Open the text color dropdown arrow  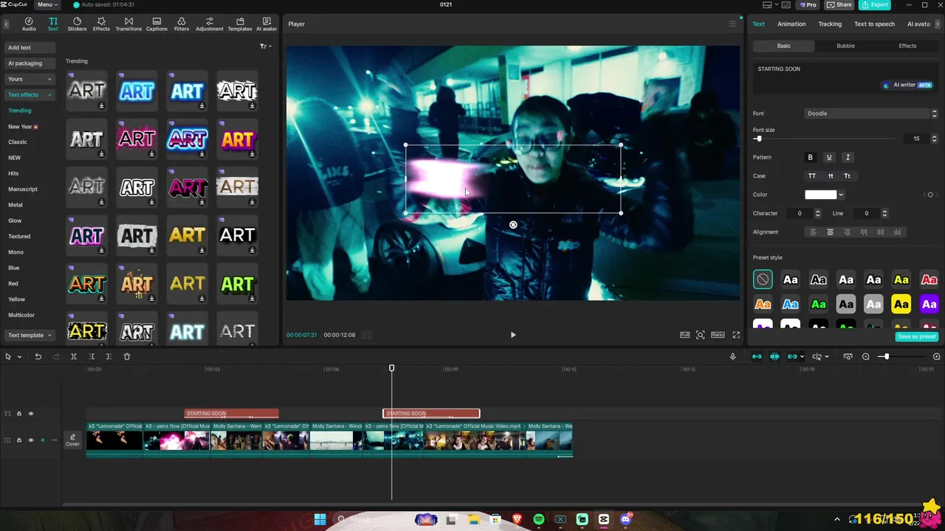pyautogui.click(x=841, y=195)
